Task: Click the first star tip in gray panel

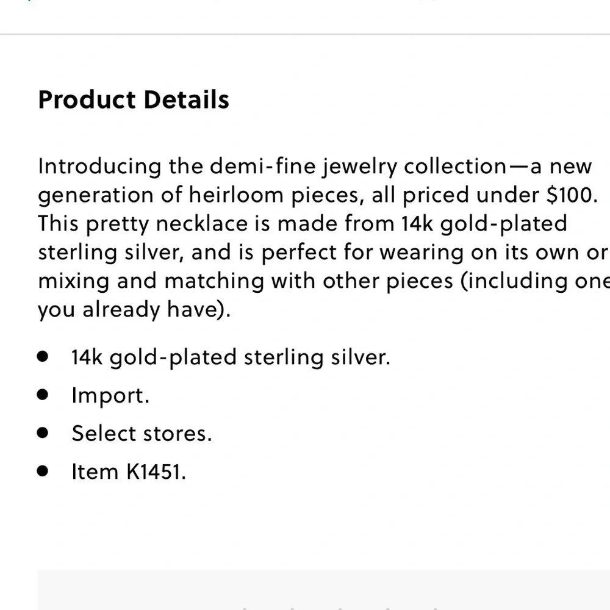Action: click(245, 608)
